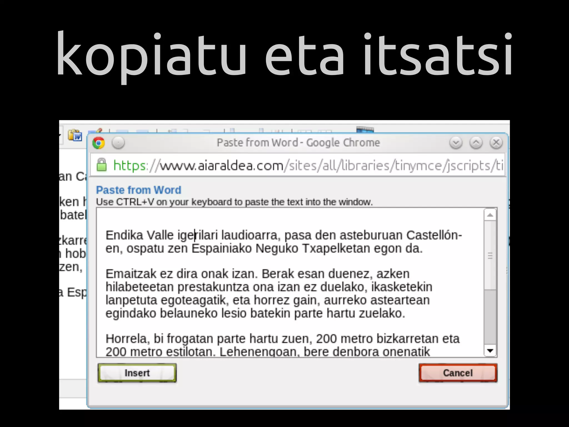
Task: Click the Cancel button
Action: pyautogui.click(x=458, y=373)
